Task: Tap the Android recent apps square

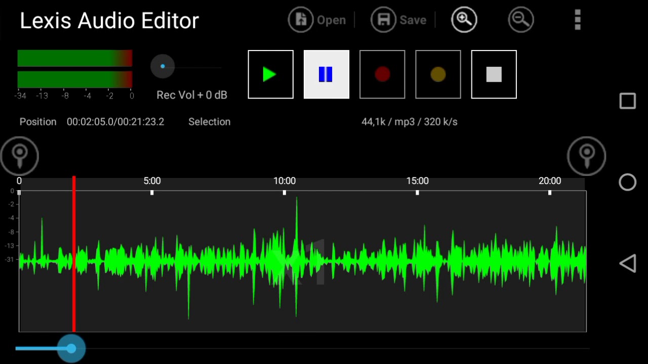Action: point(628,101)
